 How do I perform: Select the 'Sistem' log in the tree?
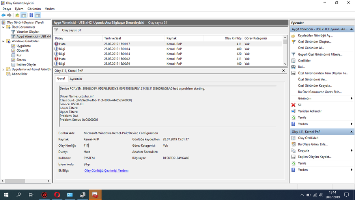point(21,60)
